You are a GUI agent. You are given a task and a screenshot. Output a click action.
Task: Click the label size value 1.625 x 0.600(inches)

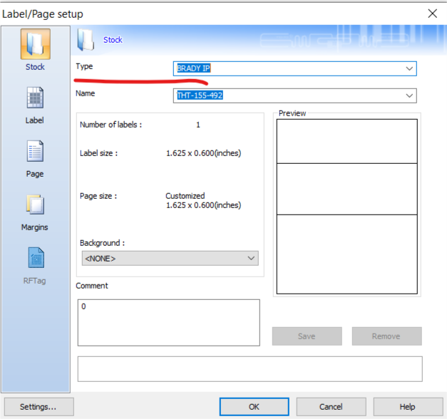204,153
